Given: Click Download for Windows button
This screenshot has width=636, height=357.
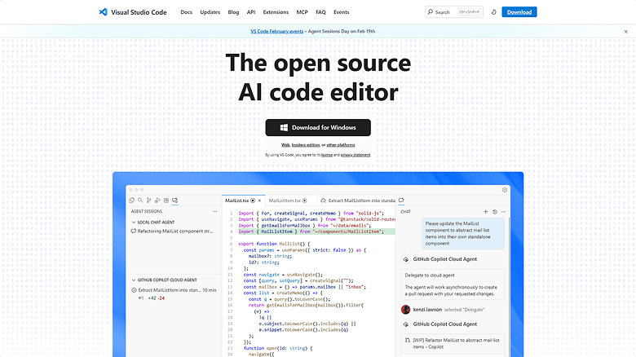Looking at the screenshot, I should pyautogui.click(x=318, y=127).
